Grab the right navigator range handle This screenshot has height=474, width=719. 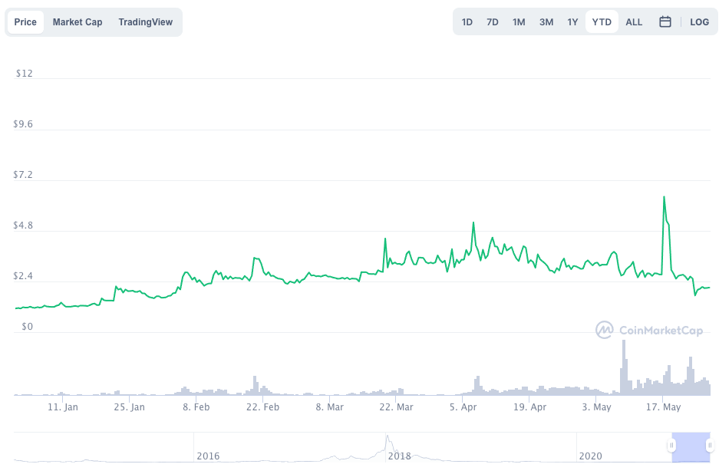click(710, 445)
